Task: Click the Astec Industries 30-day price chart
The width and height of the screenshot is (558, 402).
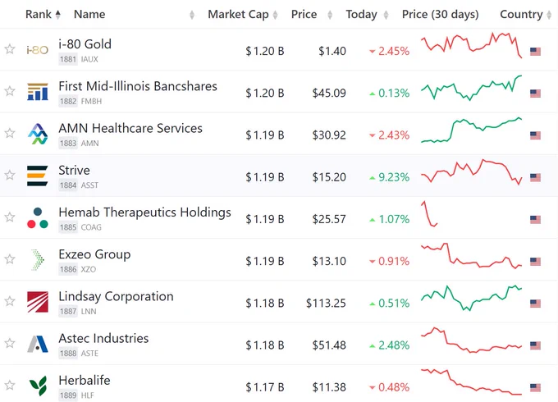Action: click(471, 340)
